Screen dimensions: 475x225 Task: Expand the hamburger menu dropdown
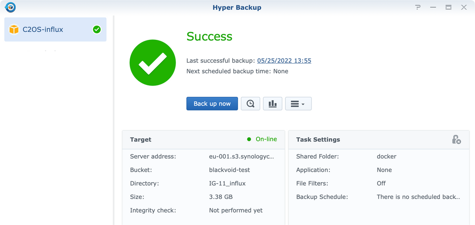pyautogui.click(x=298, y=103)
